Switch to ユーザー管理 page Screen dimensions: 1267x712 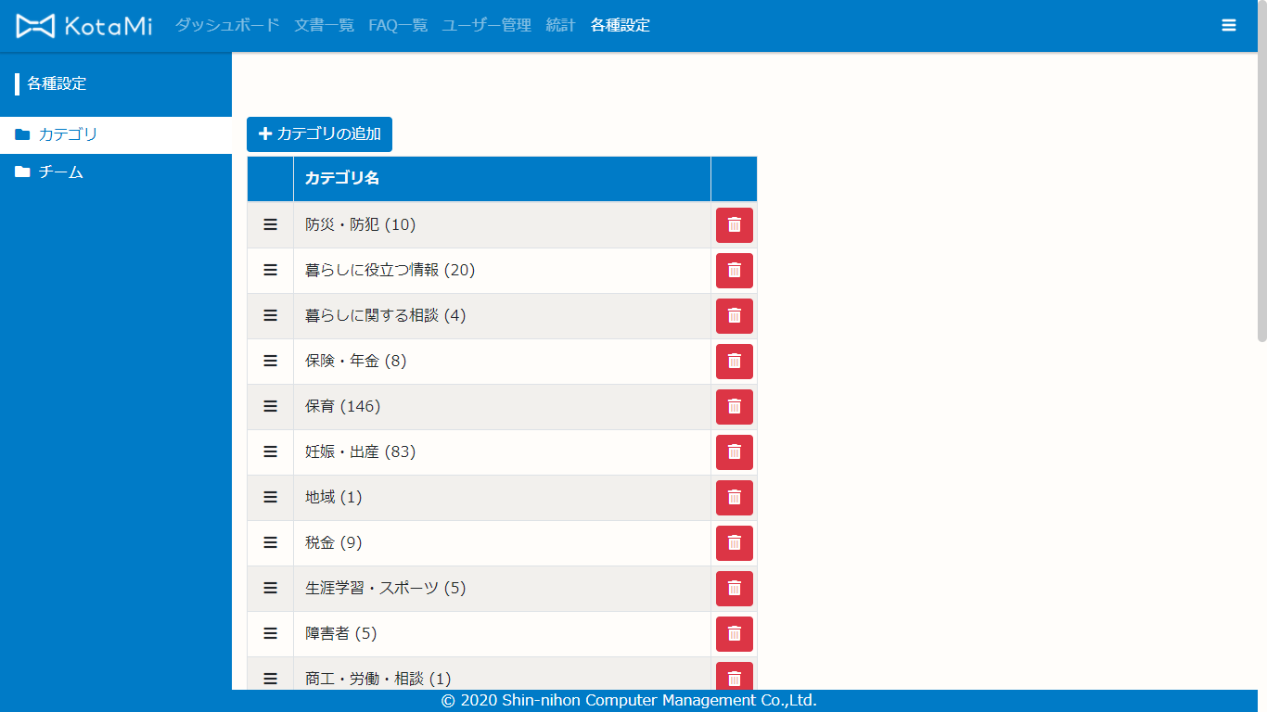487,26
